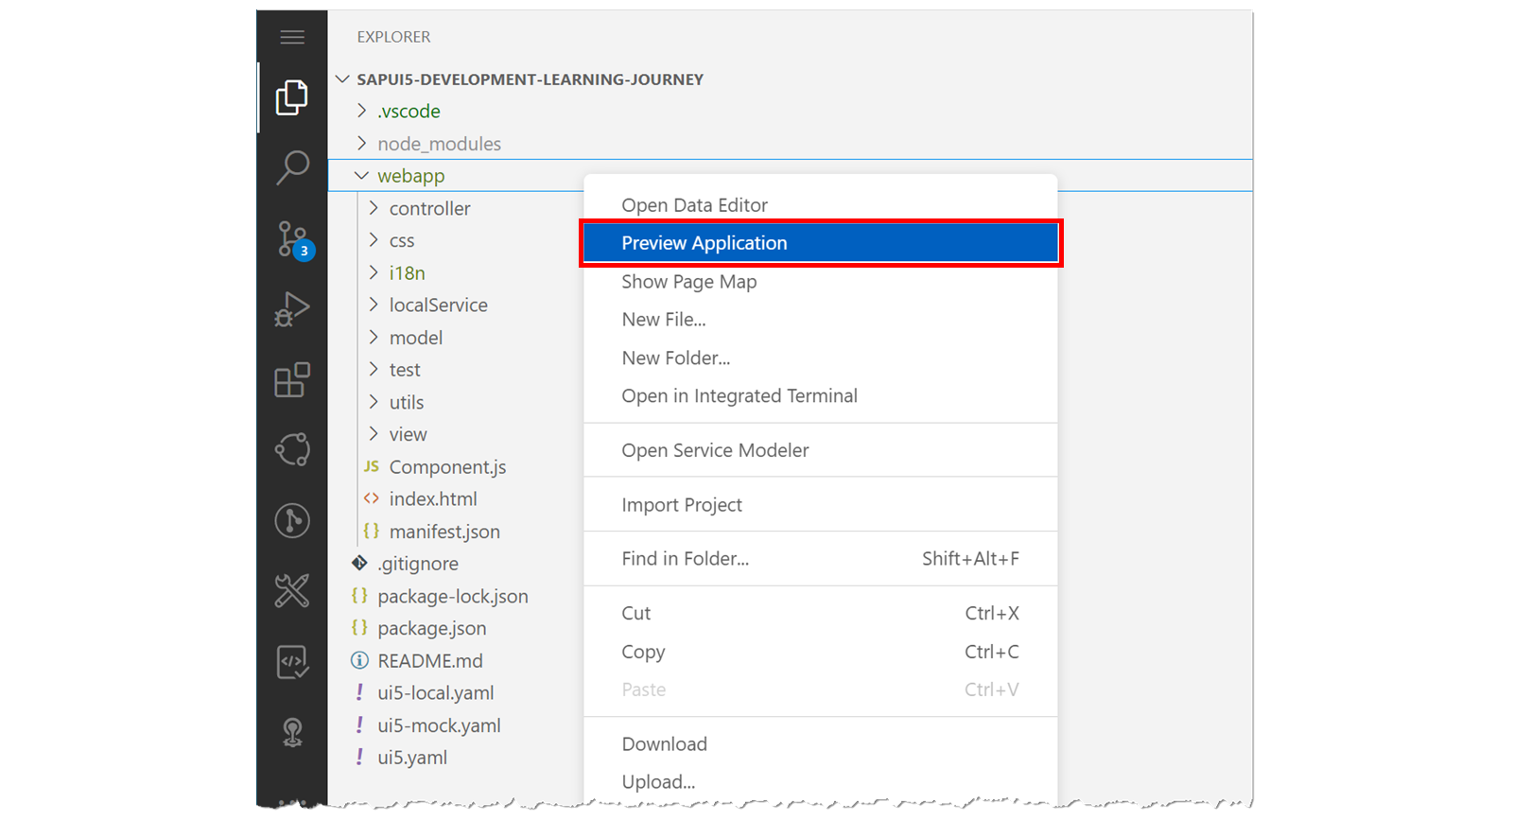
Task: Open the index.html file
Action: point(433,498)
